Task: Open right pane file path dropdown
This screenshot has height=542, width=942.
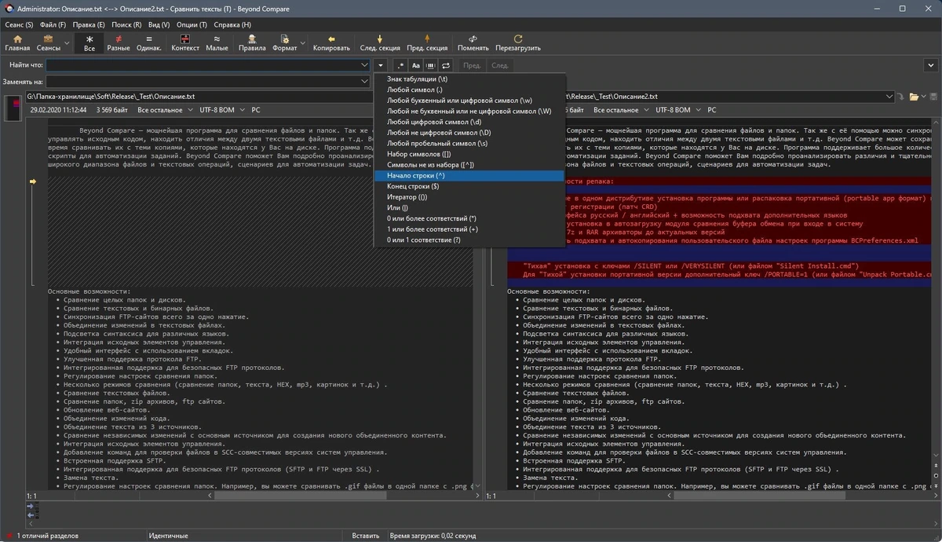Action: (889, 97)
